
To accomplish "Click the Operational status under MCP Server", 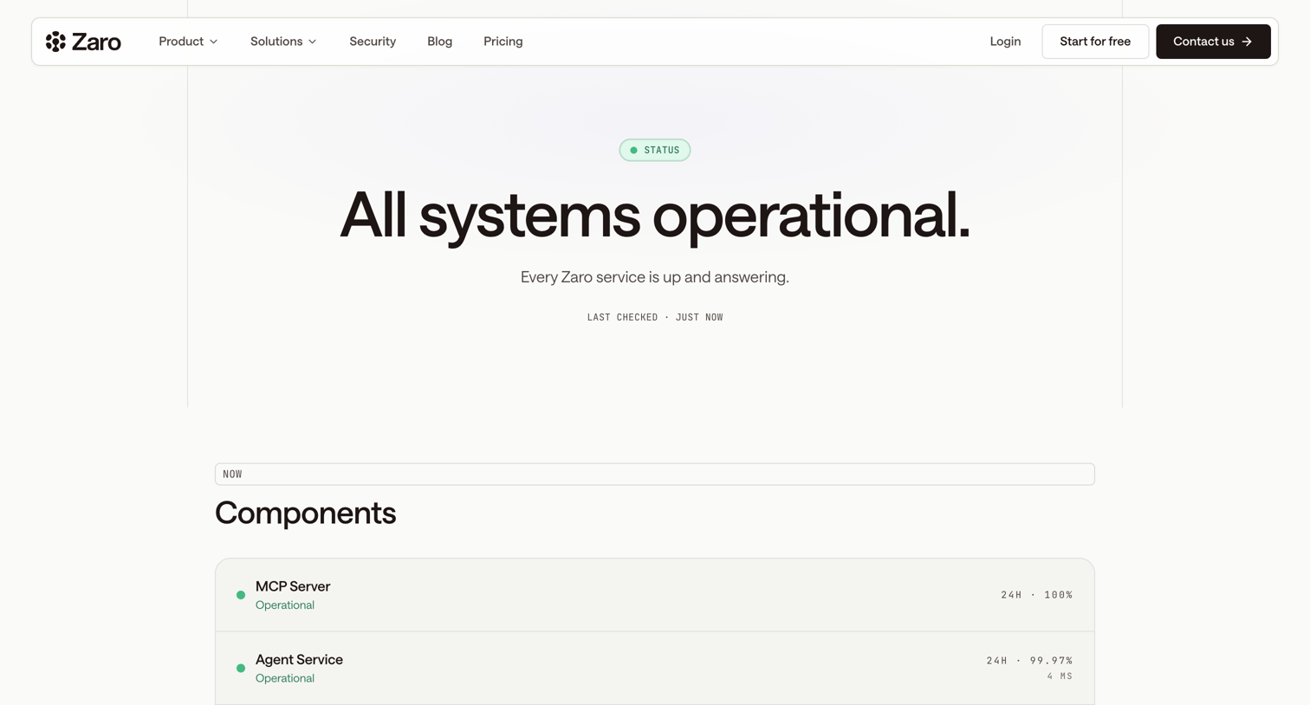I will click(x=285, y=605).
